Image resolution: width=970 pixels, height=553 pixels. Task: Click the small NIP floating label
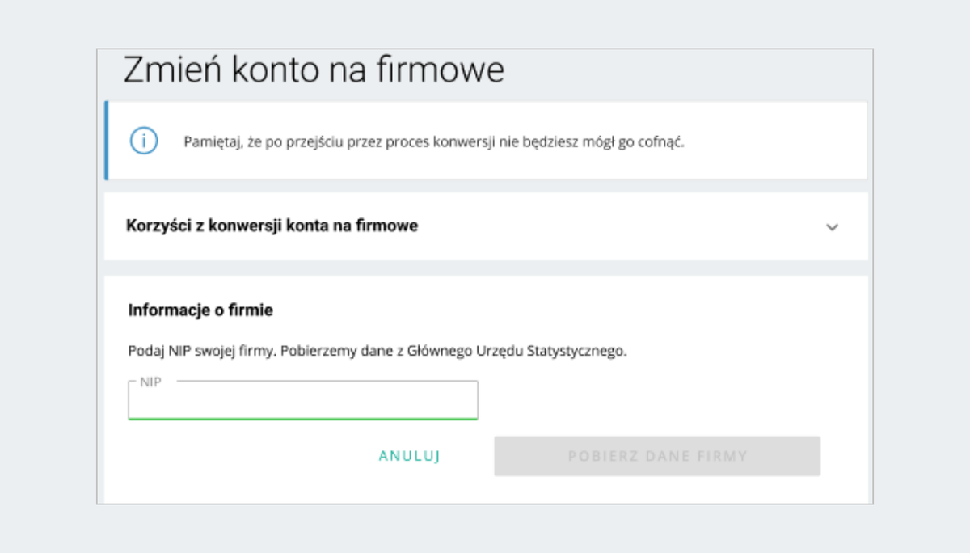coord(150,382)
